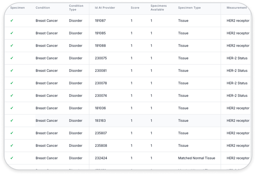Screen dimensions: 256x175
Task: Select provider ID 235807
Action: point(101,133)
